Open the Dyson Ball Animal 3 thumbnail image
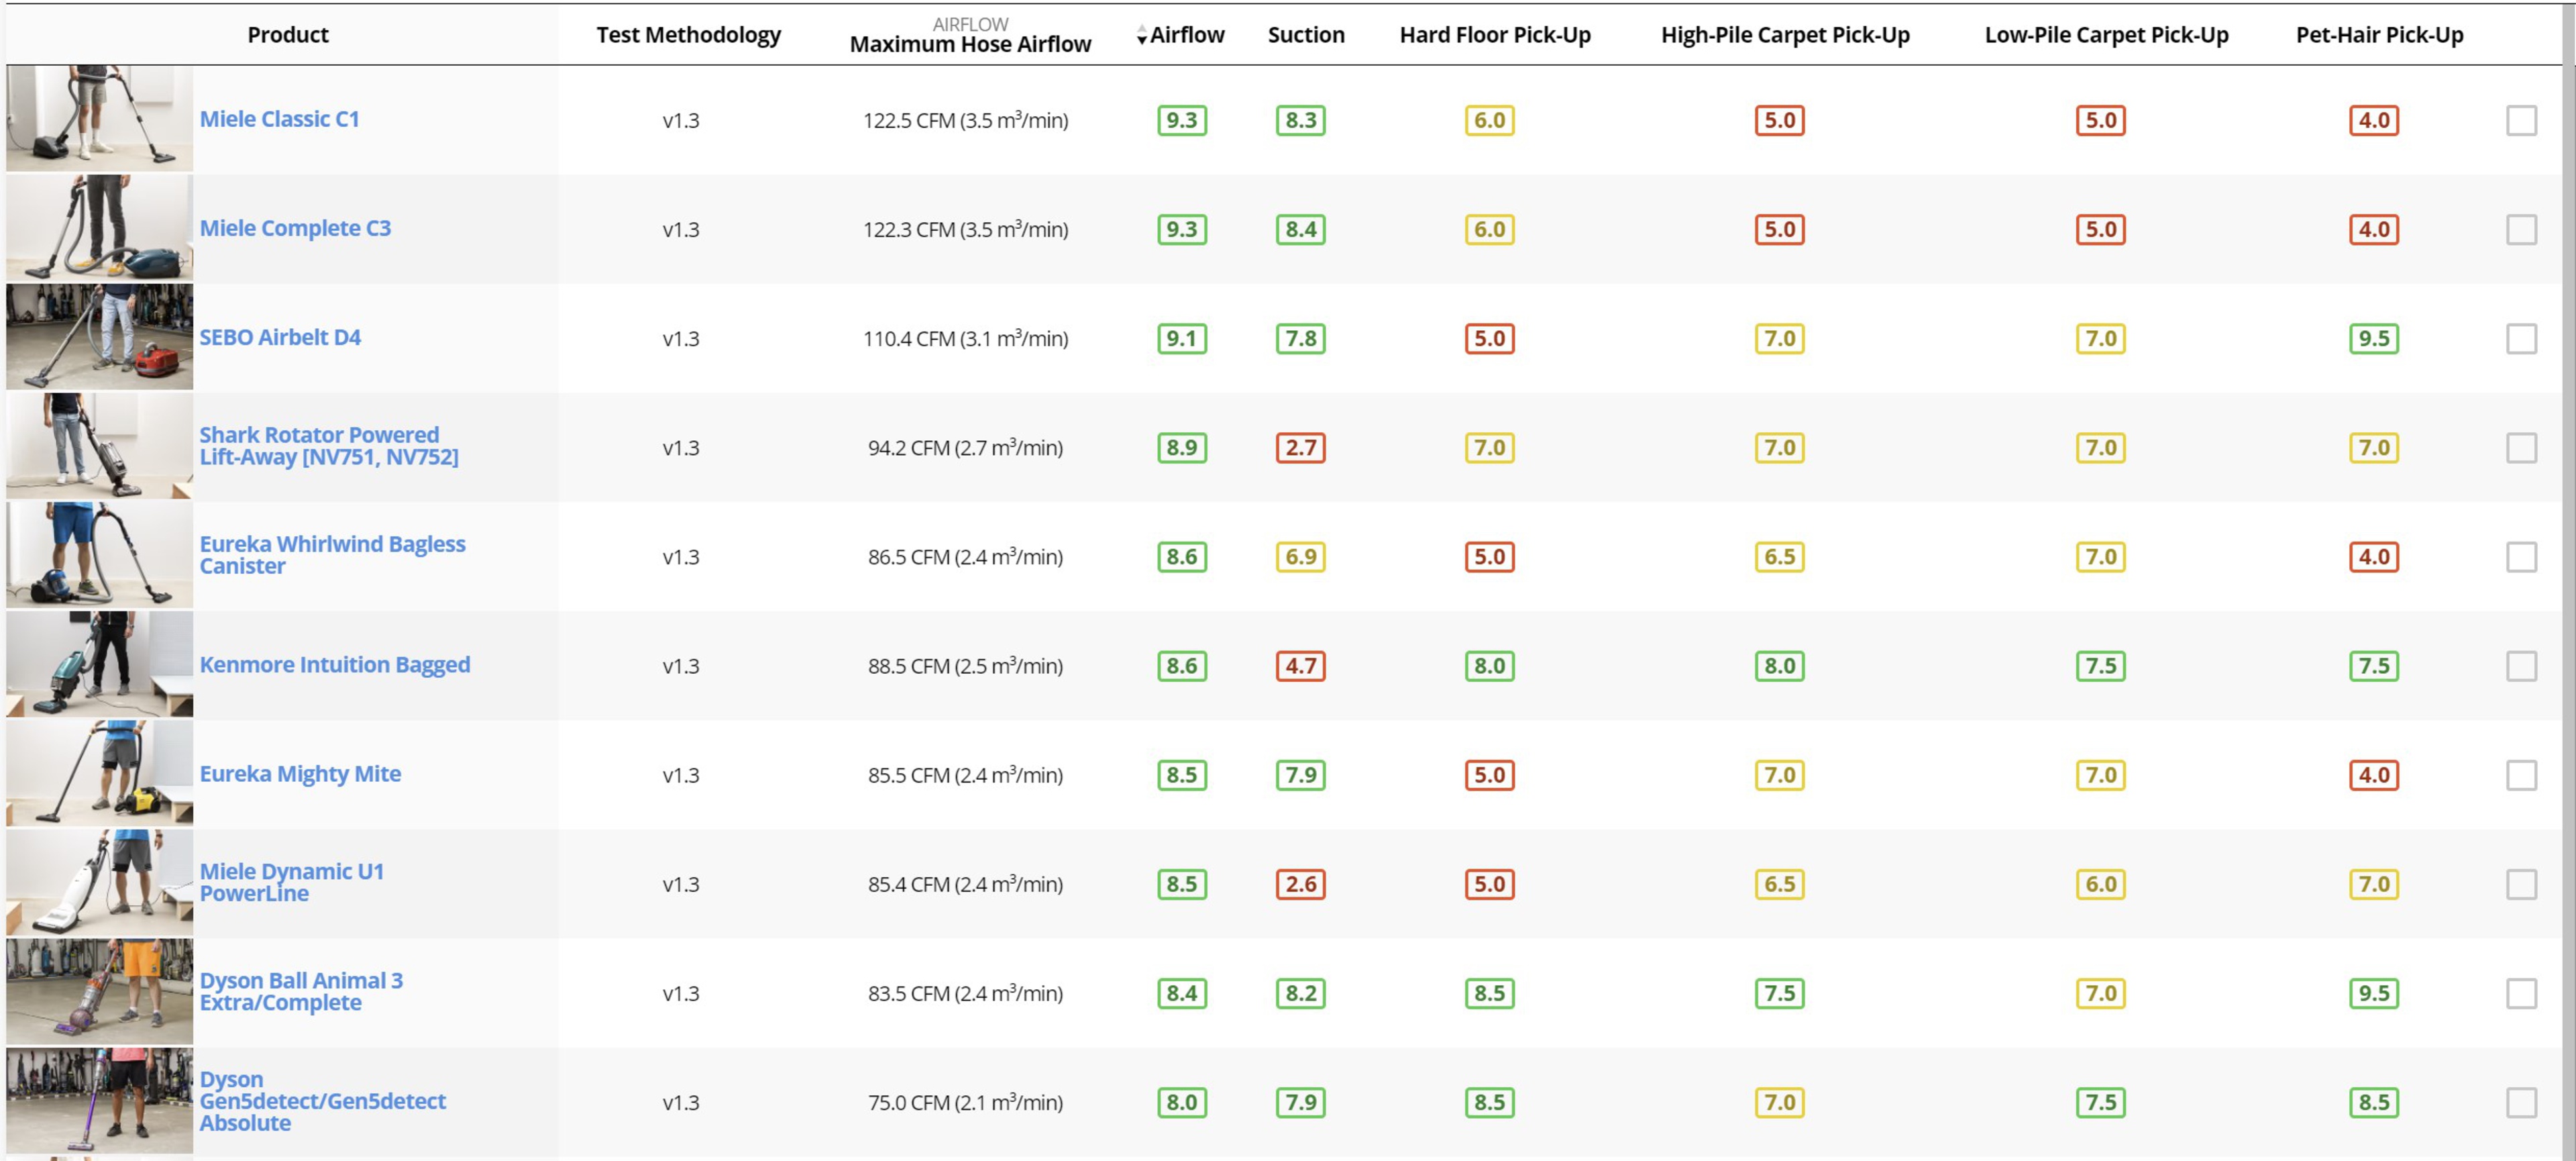 (x=99, y=992)
